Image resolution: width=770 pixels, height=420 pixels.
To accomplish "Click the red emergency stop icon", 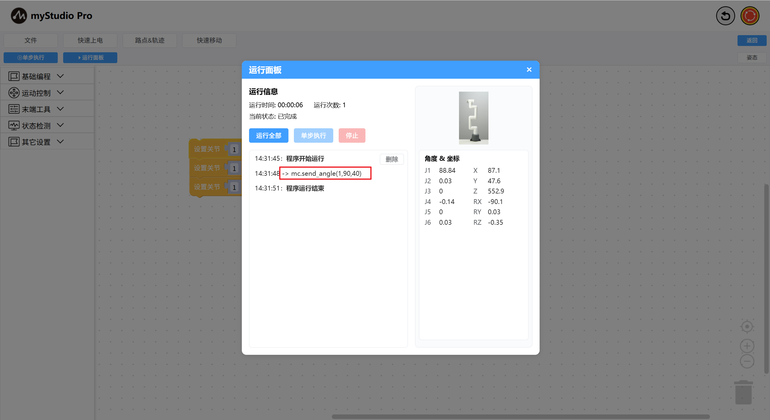I will (750, 16).
